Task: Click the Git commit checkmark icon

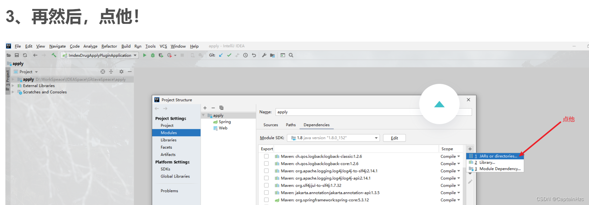Action: tap(229, 55)
